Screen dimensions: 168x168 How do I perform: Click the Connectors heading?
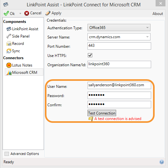13,58
